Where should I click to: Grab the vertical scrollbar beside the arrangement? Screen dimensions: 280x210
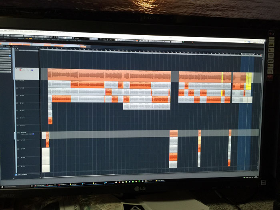point(261,75)
